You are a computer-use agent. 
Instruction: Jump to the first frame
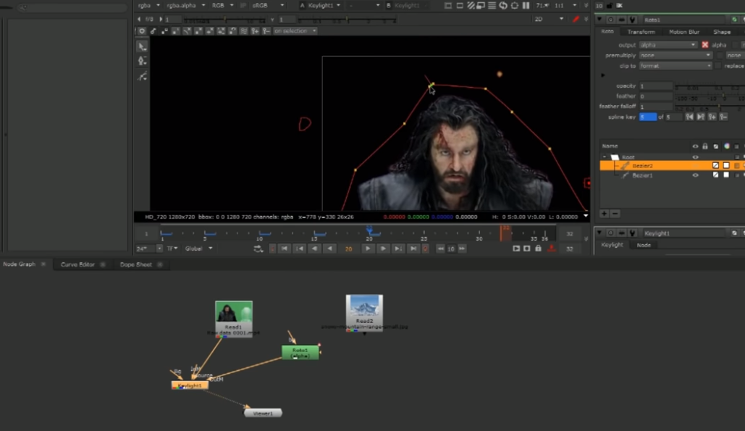284,248
